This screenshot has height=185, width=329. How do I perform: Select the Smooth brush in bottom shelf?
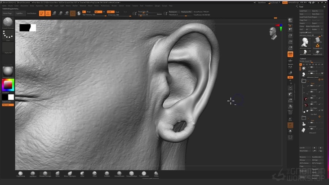coord(107,174)
